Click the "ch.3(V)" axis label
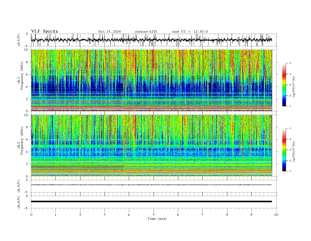The image size is (311, 241). coord(19,186)
